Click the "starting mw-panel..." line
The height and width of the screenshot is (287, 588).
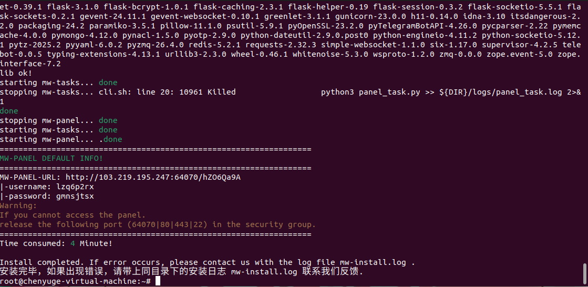click(61, 139)
